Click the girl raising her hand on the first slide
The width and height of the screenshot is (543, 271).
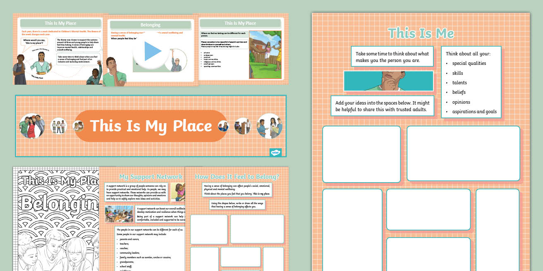tap(95, 73)
